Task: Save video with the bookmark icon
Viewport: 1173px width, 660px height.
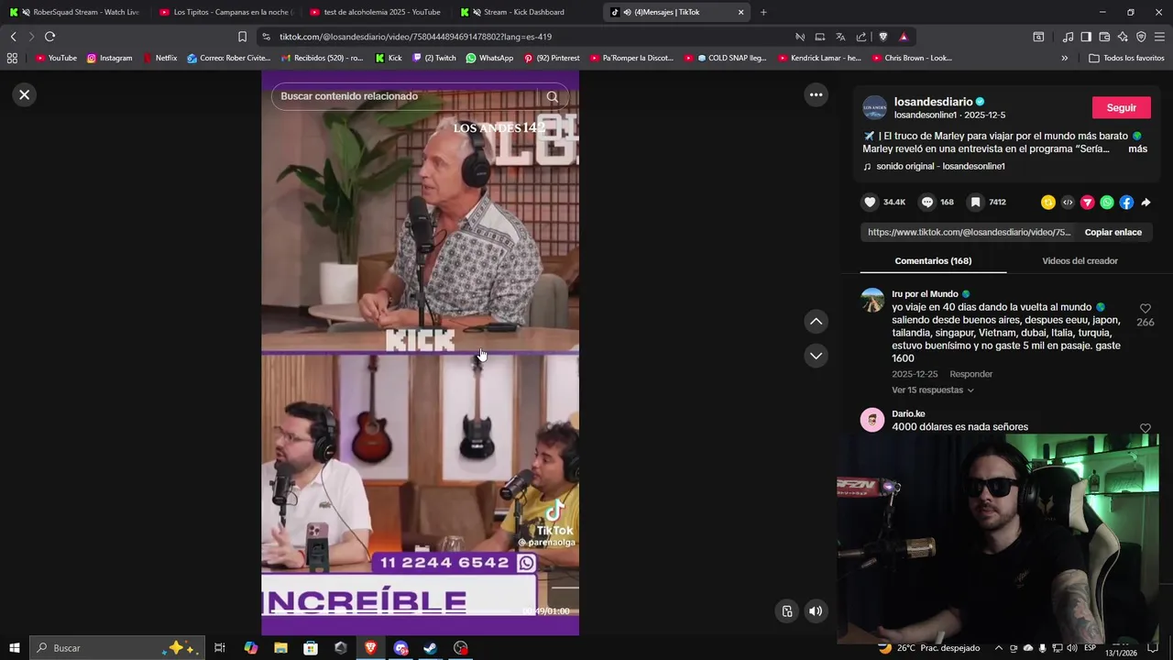Action: [x=976, y=203]
